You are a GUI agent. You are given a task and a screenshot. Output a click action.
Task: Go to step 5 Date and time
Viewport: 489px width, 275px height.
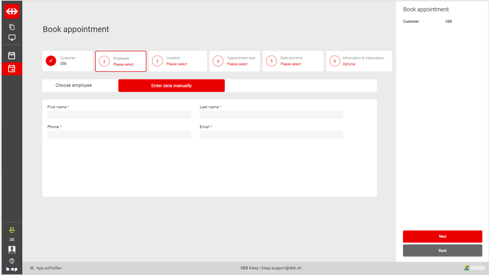293,61
